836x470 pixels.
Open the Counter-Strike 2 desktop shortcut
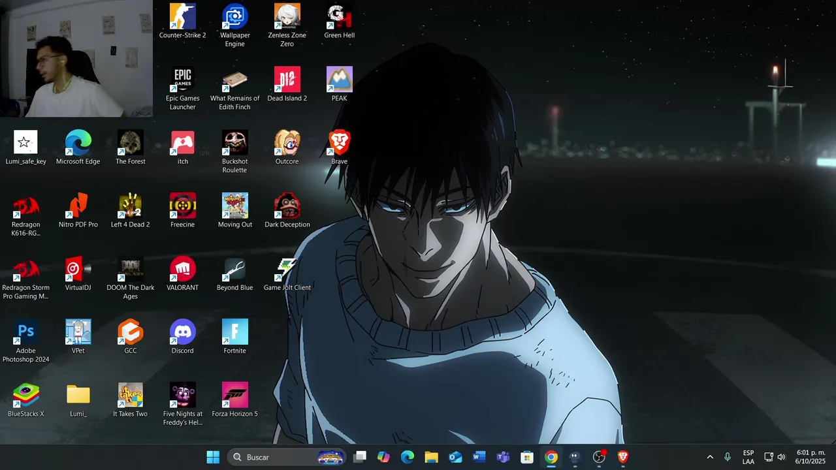coord(183,22)
